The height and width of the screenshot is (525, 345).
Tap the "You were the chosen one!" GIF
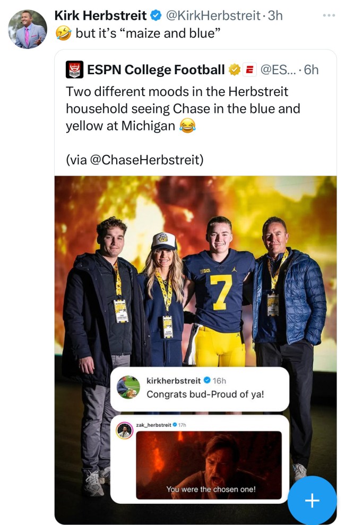pos(209,465)
